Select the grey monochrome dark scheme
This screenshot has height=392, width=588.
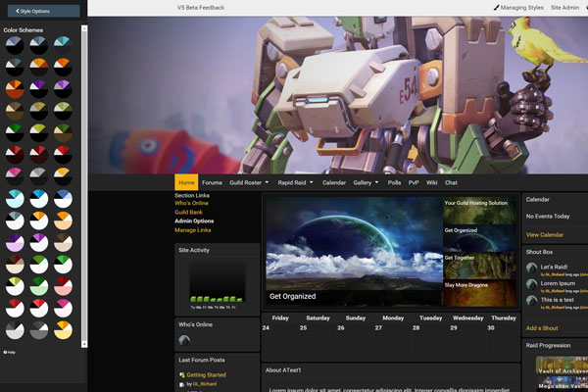(38, 176)
